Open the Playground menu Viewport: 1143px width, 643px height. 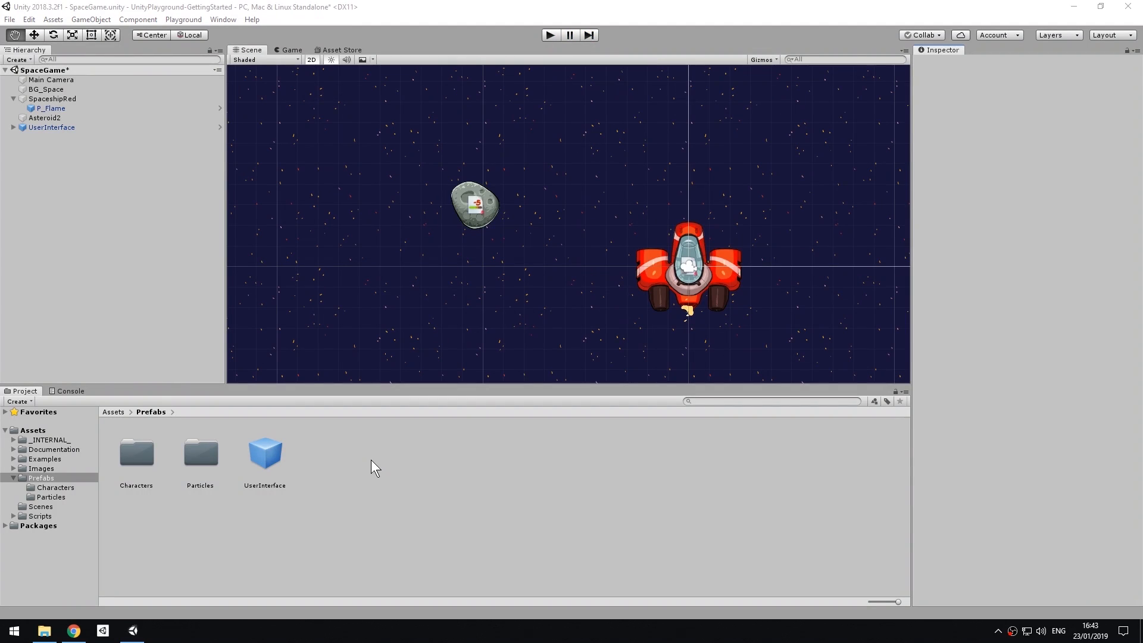[183, 20]
